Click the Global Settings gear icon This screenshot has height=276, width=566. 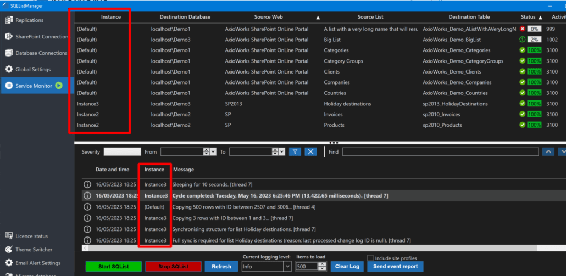tap(9, 69)
